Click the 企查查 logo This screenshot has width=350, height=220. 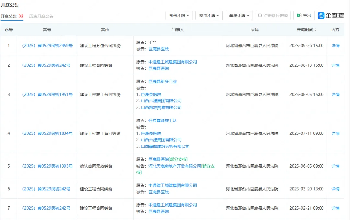[x=331, y=16]
